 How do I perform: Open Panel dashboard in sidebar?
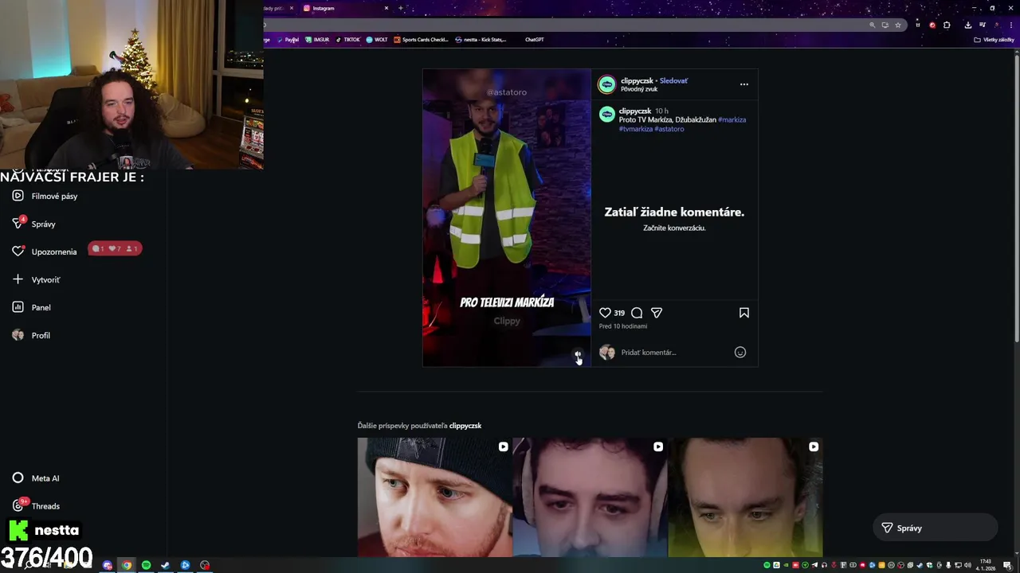tap(31, 307)
